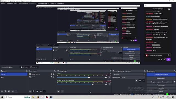176x99 pixels.
Task: Open chat users list icon
Action: pyautogui.click(x=169, y=9)
